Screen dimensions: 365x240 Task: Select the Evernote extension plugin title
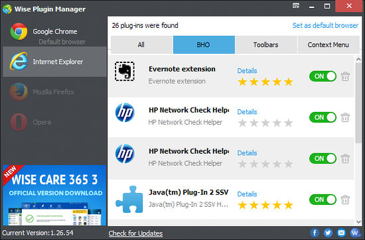coord(182,69)
